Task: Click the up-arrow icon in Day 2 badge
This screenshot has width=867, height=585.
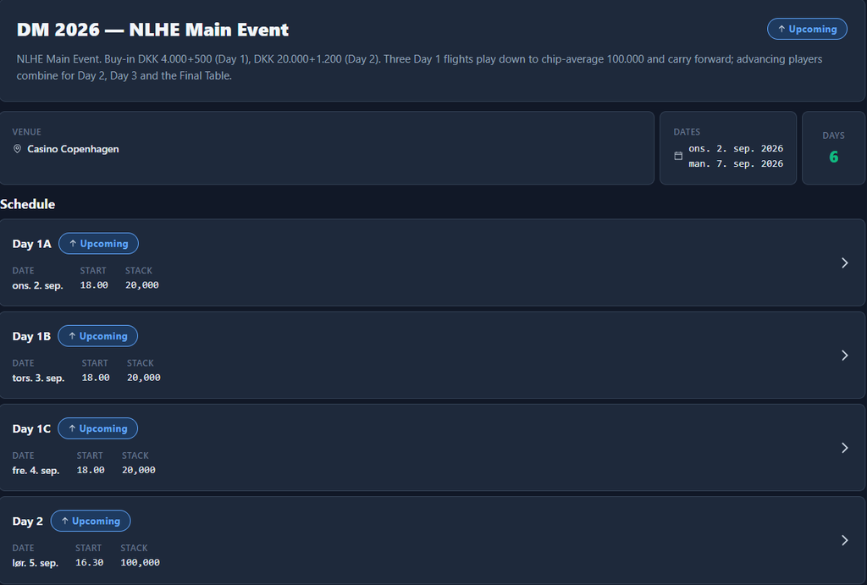Action: (x=64, y=521)
